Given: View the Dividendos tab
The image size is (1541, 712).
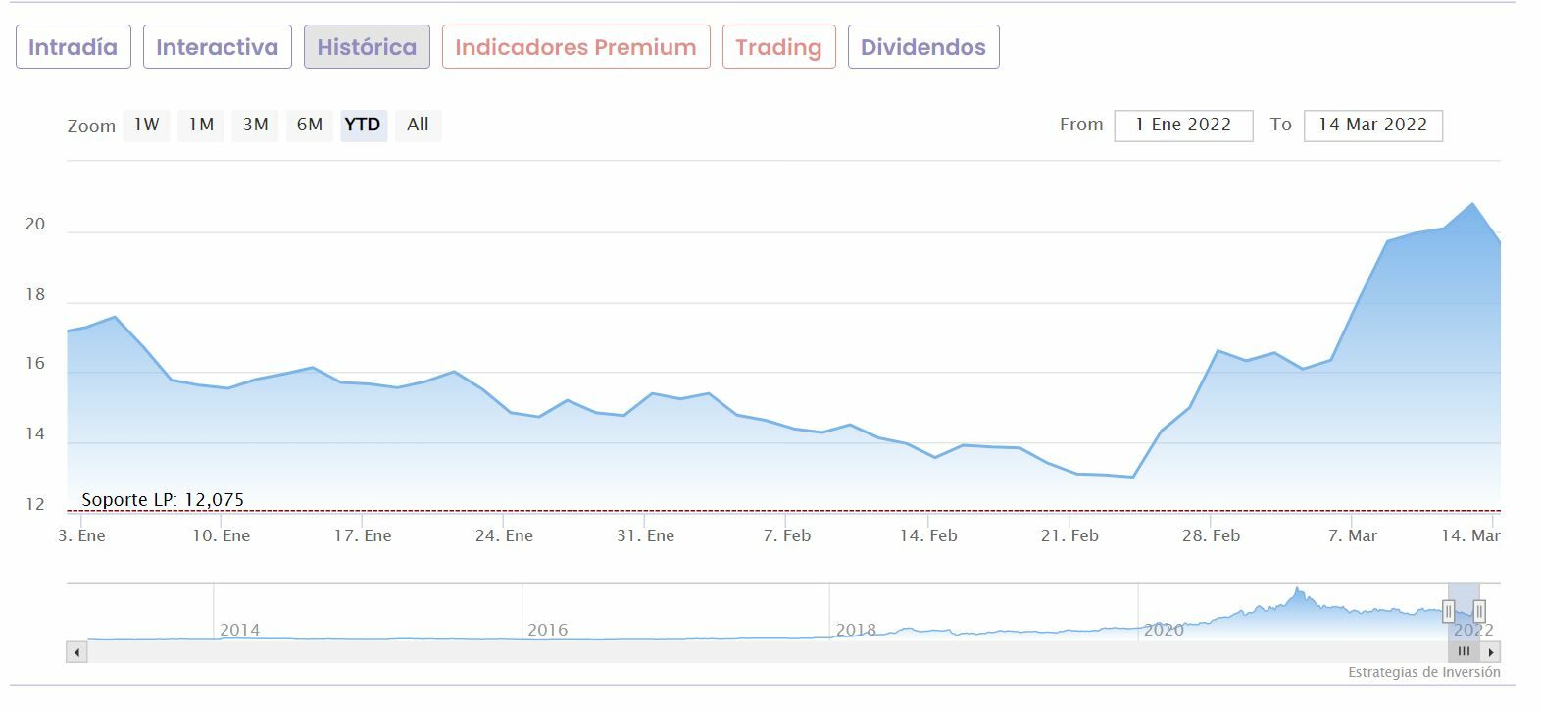Looking at the screenshot, I should tap(923, 47).
